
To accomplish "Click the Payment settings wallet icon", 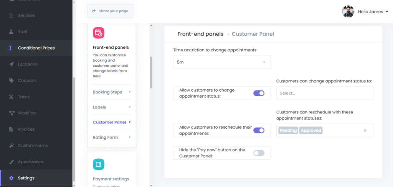I will coord(99,164).
